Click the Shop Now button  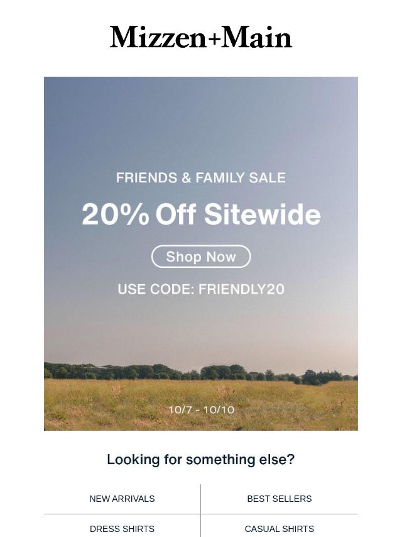coord(201,257)
